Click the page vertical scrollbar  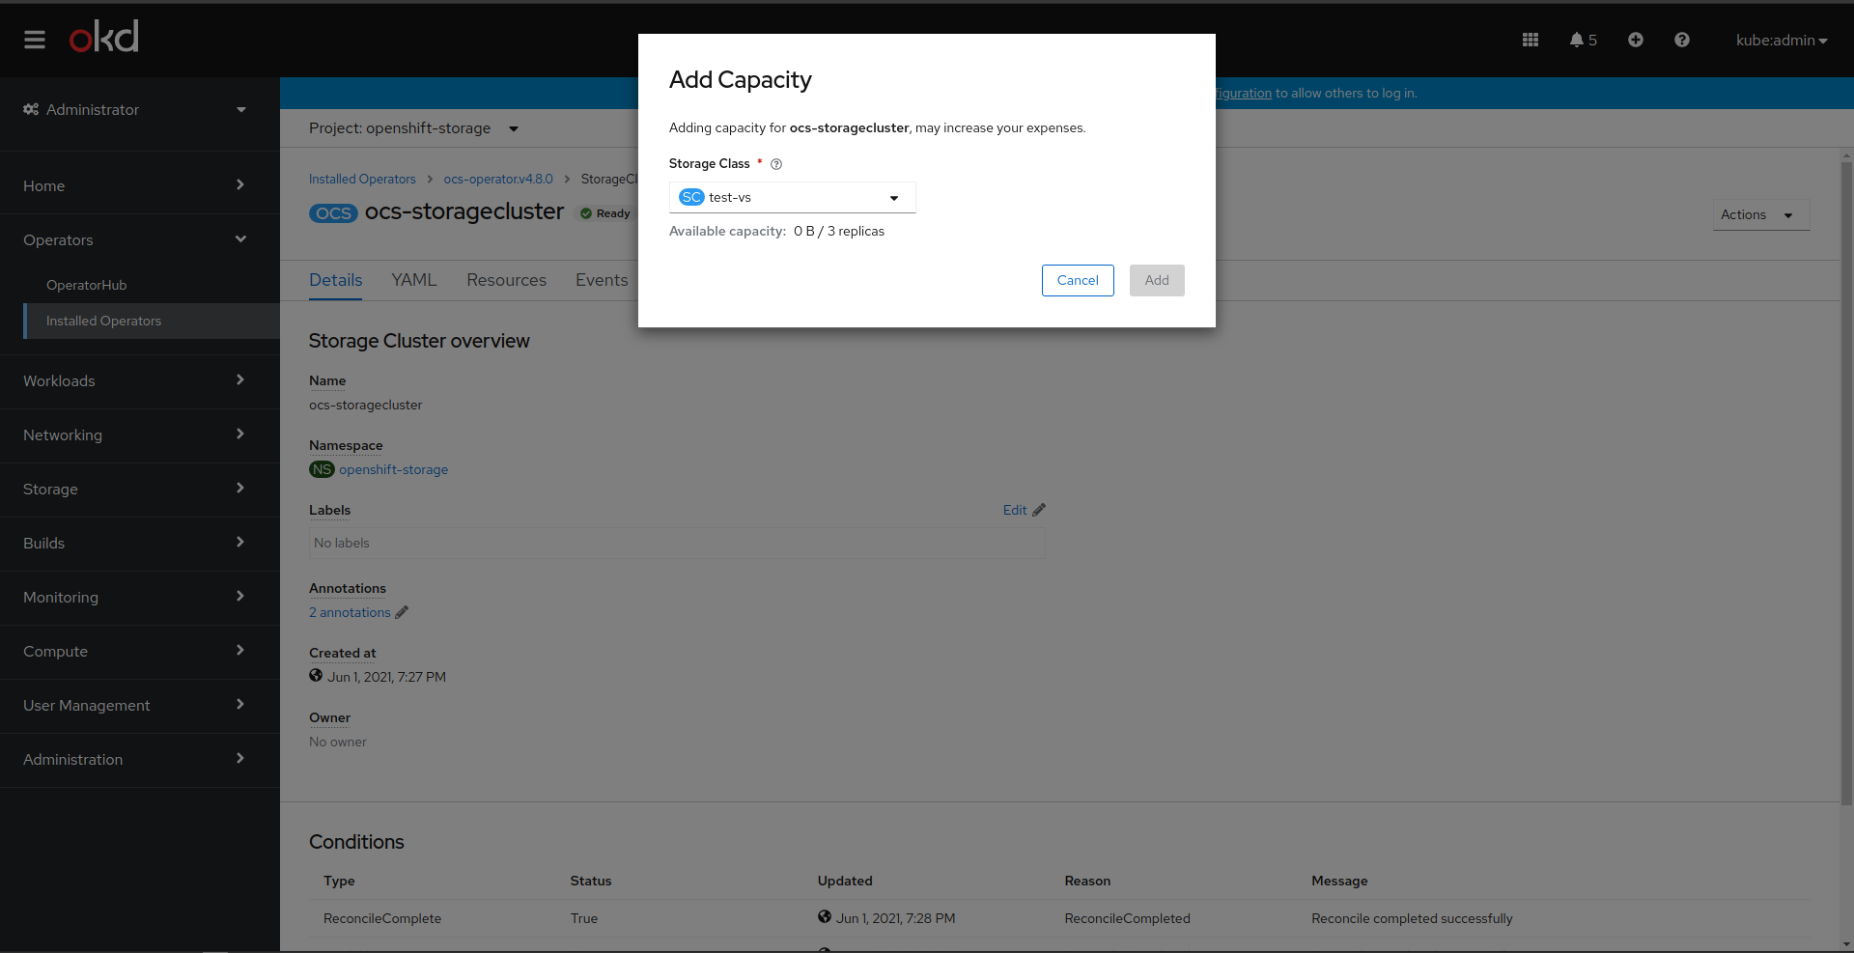click(1846, 483)
